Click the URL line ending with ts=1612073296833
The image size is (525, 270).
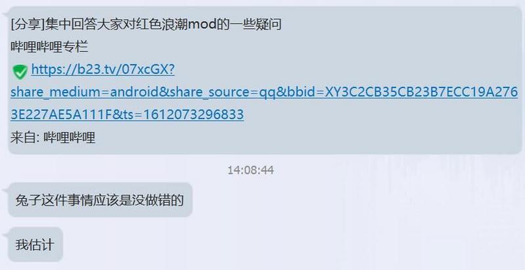point(127,114)
